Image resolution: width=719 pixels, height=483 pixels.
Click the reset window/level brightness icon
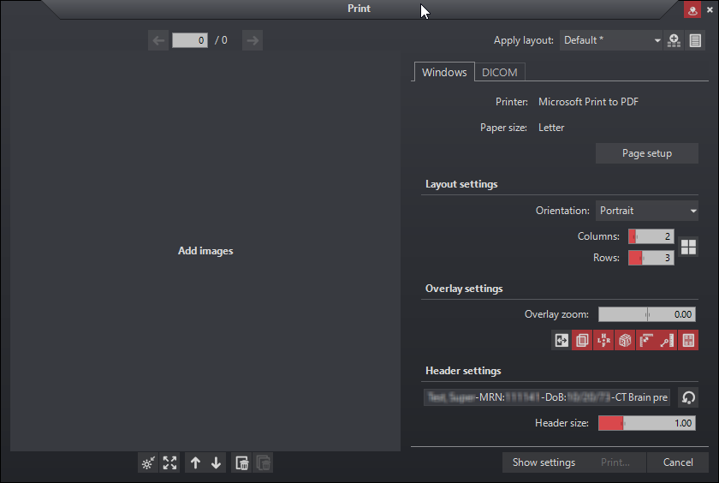pos(149,463)
